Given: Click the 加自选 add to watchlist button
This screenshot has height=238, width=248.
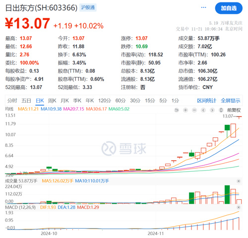Looking at the screenshot, I should click(229, 8).
